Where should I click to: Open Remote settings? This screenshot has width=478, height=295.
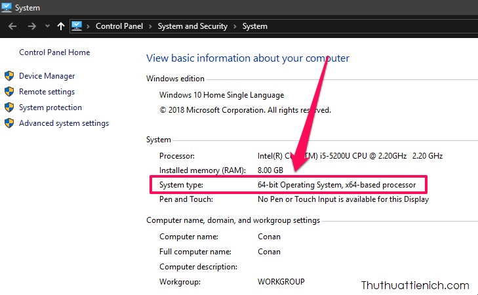tap(47, 92)
